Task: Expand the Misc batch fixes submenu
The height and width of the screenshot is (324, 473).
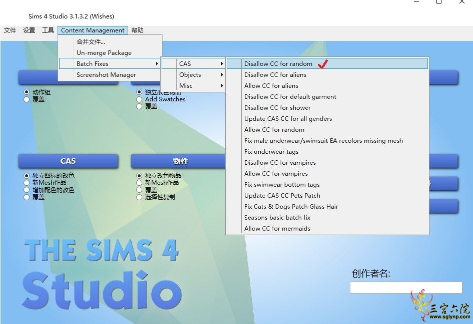Action: tap(193, 86)
